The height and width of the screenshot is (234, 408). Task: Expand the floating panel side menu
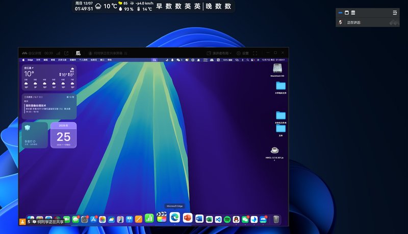tap(394, 12)
